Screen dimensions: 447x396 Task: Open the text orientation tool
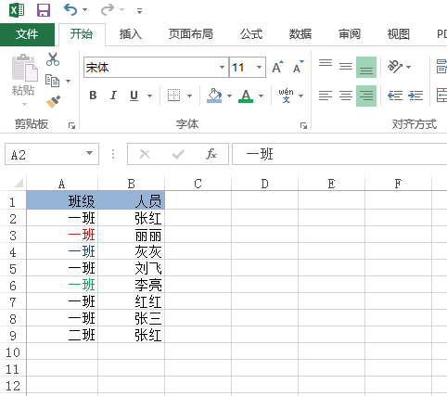pyautogui.click(x=395, y=67)
